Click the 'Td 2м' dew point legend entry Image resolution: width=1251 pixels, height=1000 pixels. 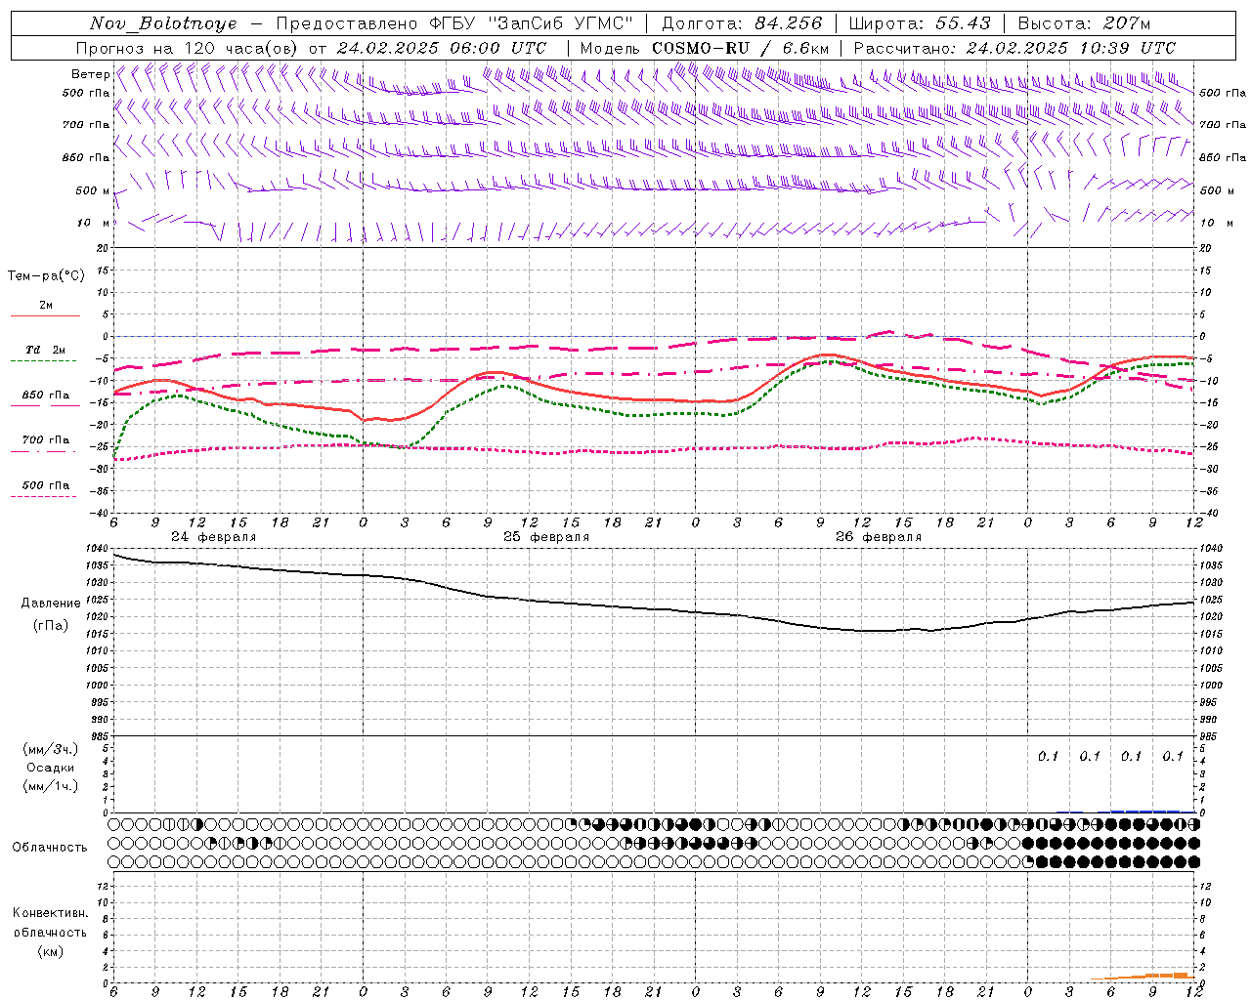click(46, 350)
